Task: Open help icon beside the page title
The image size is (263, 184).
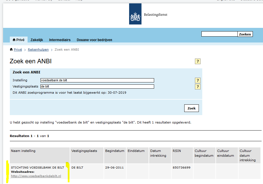Action: point(197,61)
